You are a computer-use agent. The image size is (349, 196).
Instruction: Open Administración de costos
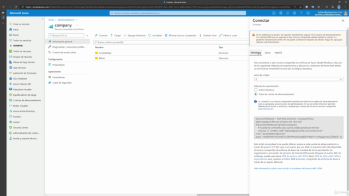click(x=25, y=133)
